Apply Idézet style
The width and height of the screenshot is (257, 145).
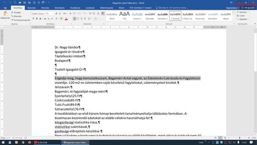pyautogui.click(x=226, y=16)
